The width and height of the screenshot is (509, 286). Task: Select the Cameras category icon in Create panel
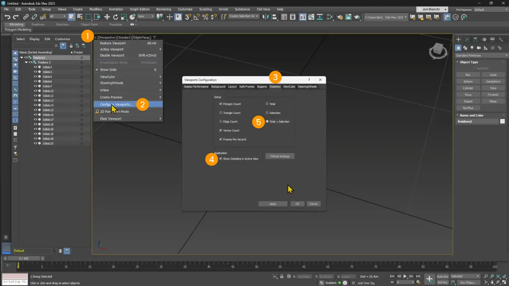coord(479,48)
